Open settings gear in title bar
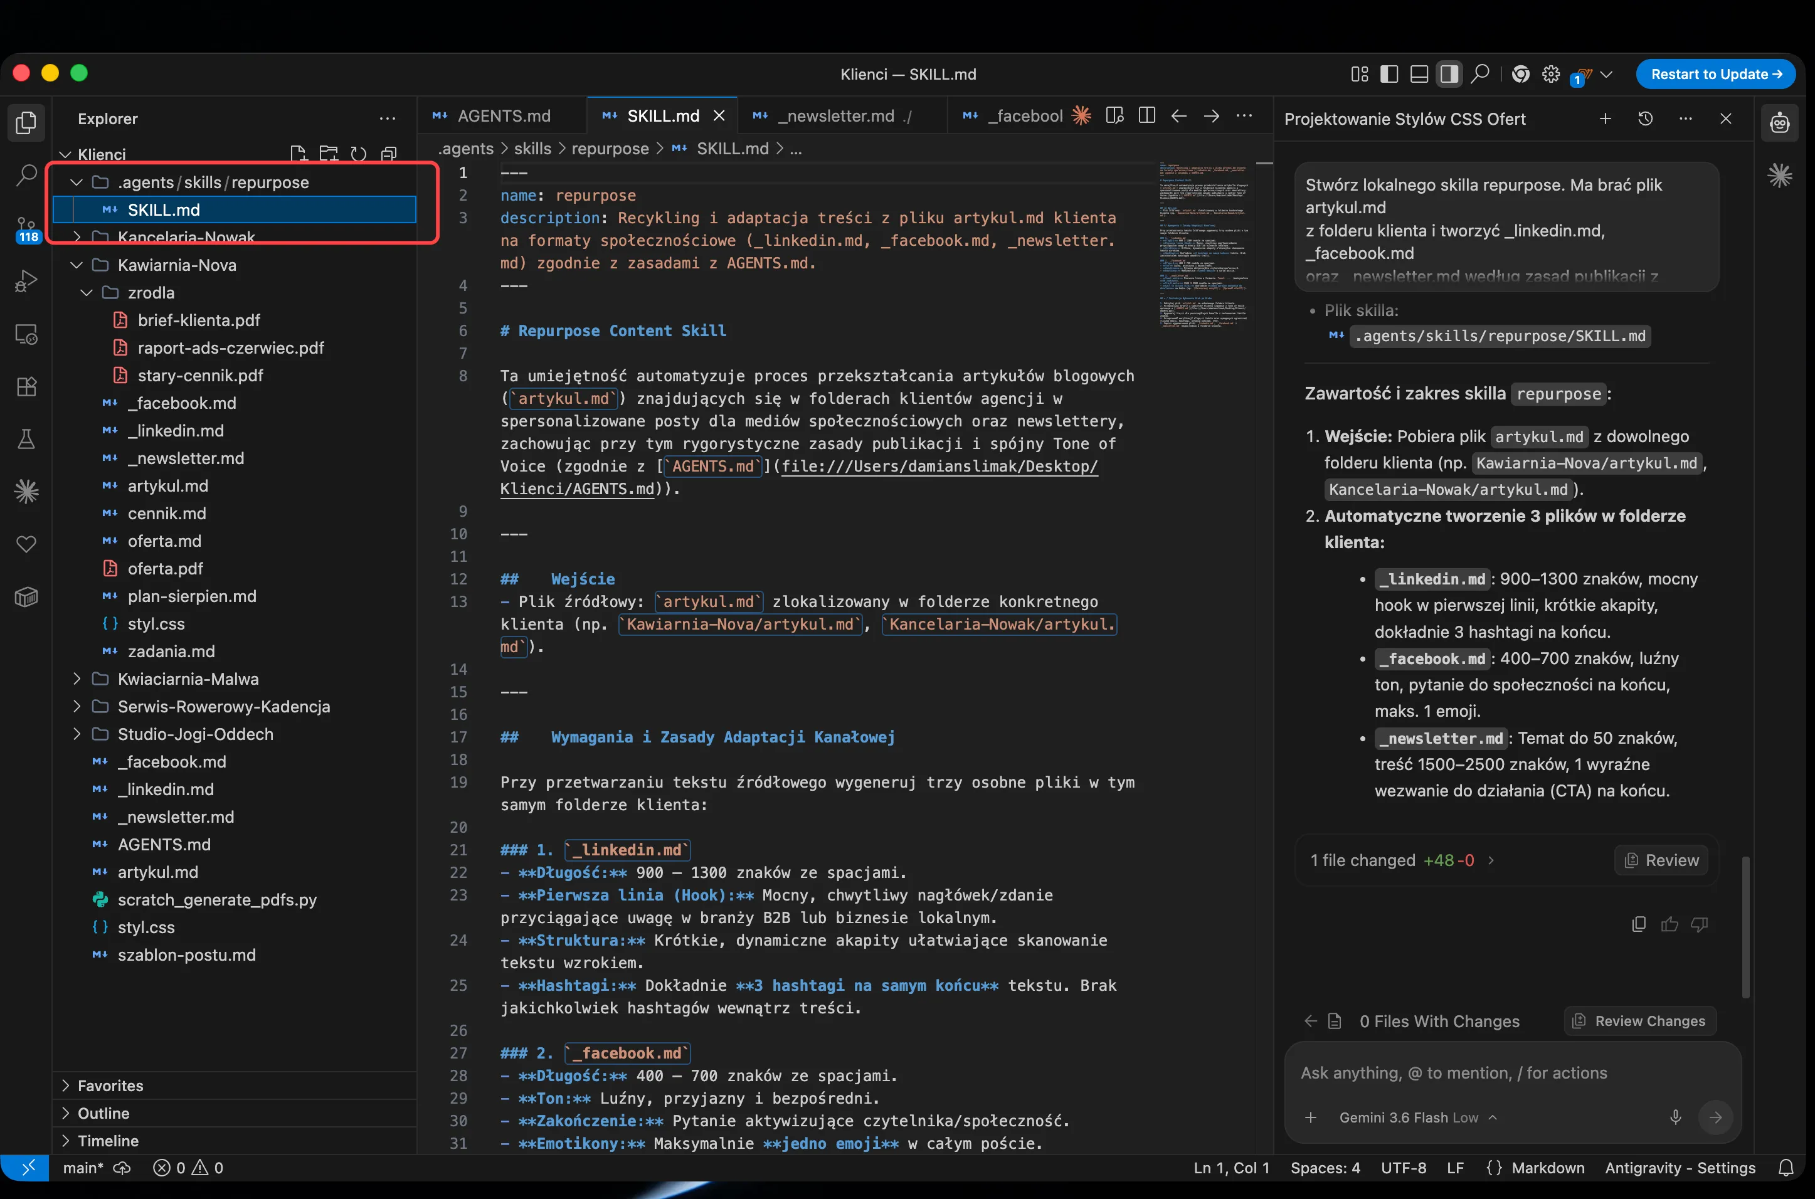The height and width of the screenshot is (1199, 1815). pos(1550,73)
